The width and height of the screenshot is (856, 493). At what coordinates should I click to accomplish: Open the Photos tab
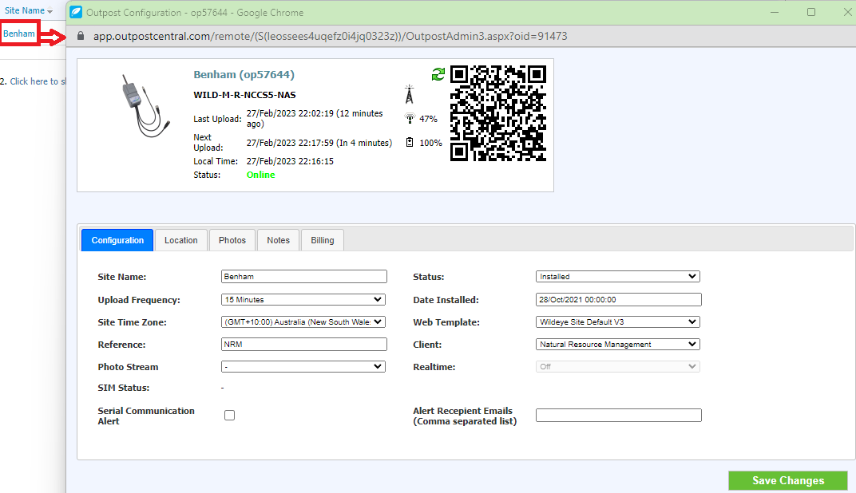(x=232, y=240)
